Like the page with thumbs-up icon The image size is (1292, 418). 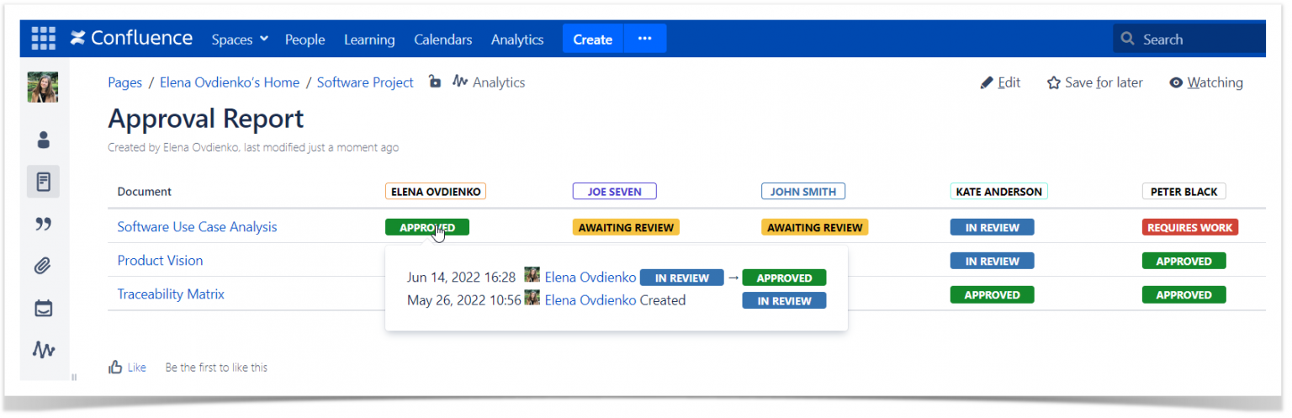(x=116, y=368)
